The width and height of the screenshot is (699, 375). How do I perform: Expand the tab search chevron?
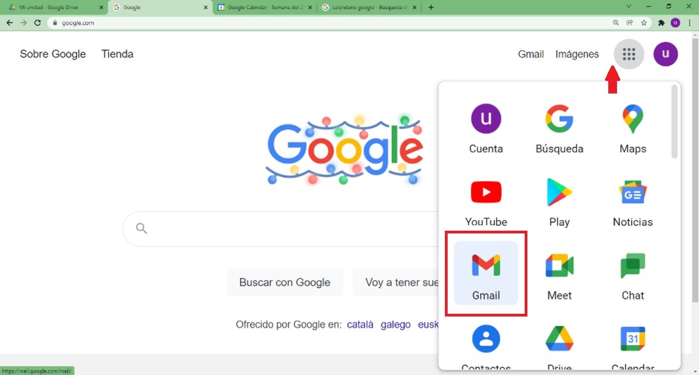point(629,7)
